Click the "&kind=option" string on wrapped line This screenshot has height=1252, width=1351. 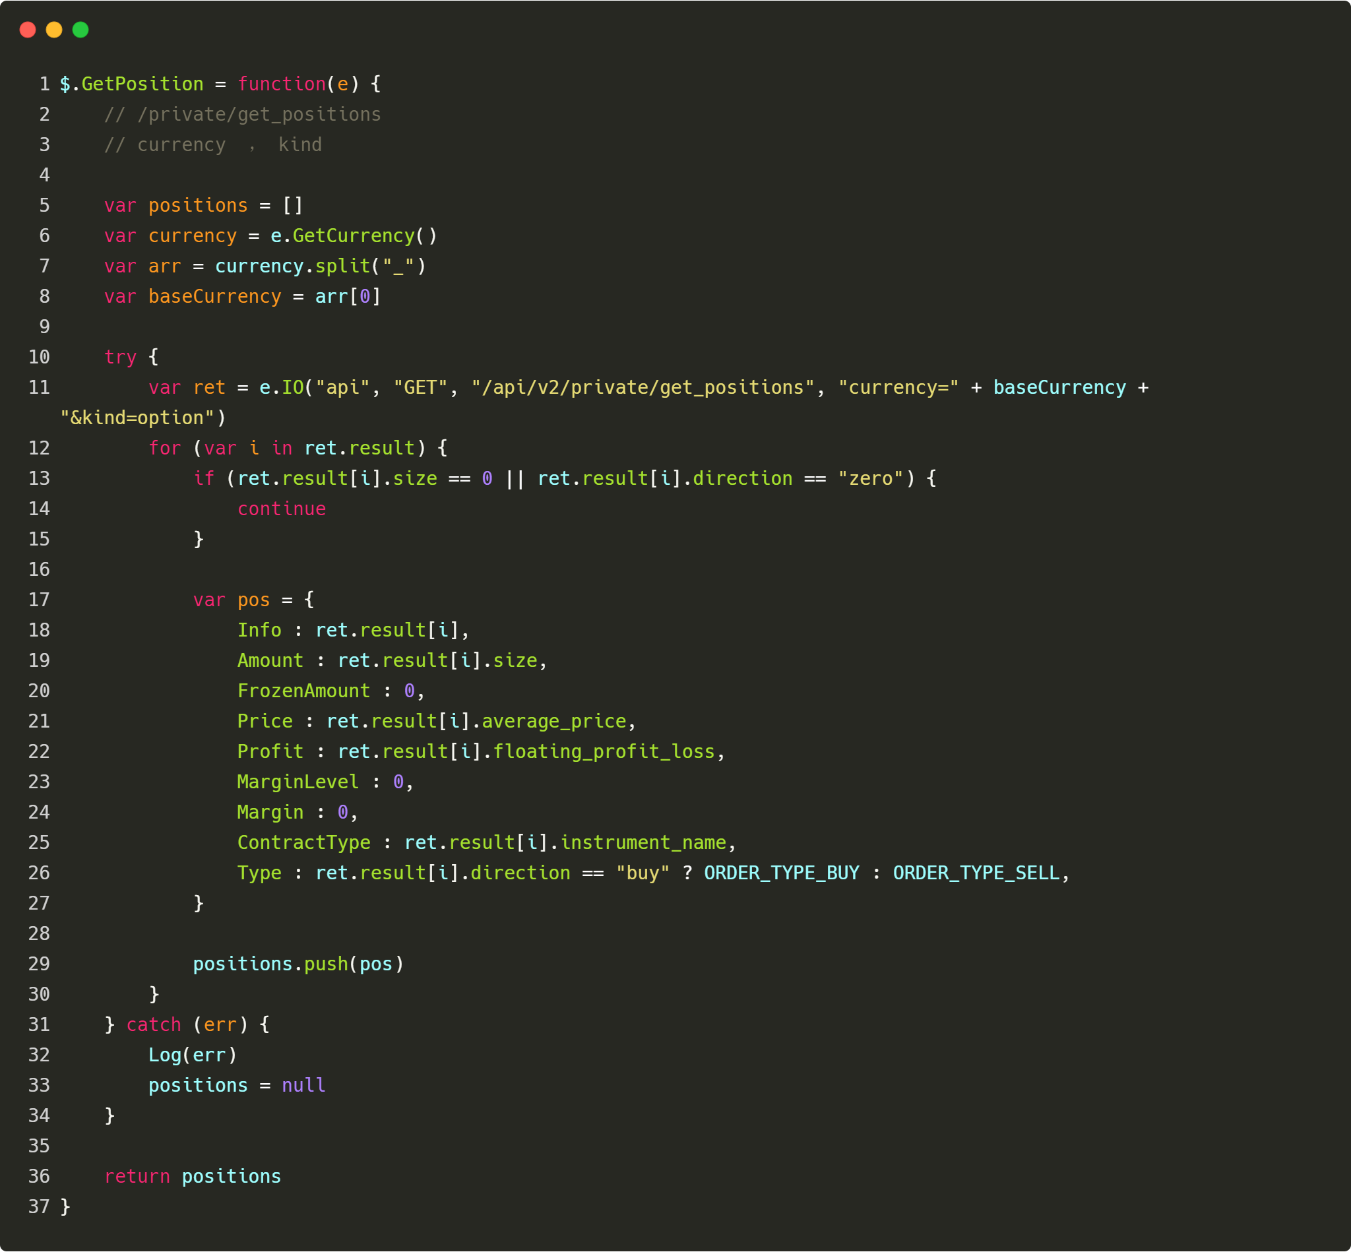[x=137, y=418]
